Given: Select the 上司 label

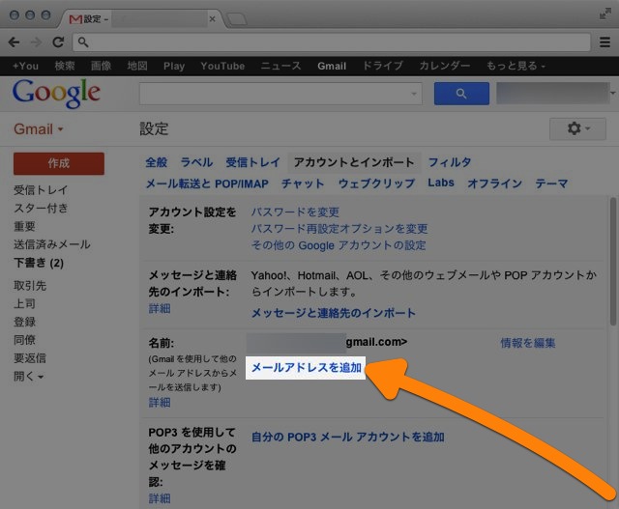Looking at the screenshot, I should click(24, 303).
